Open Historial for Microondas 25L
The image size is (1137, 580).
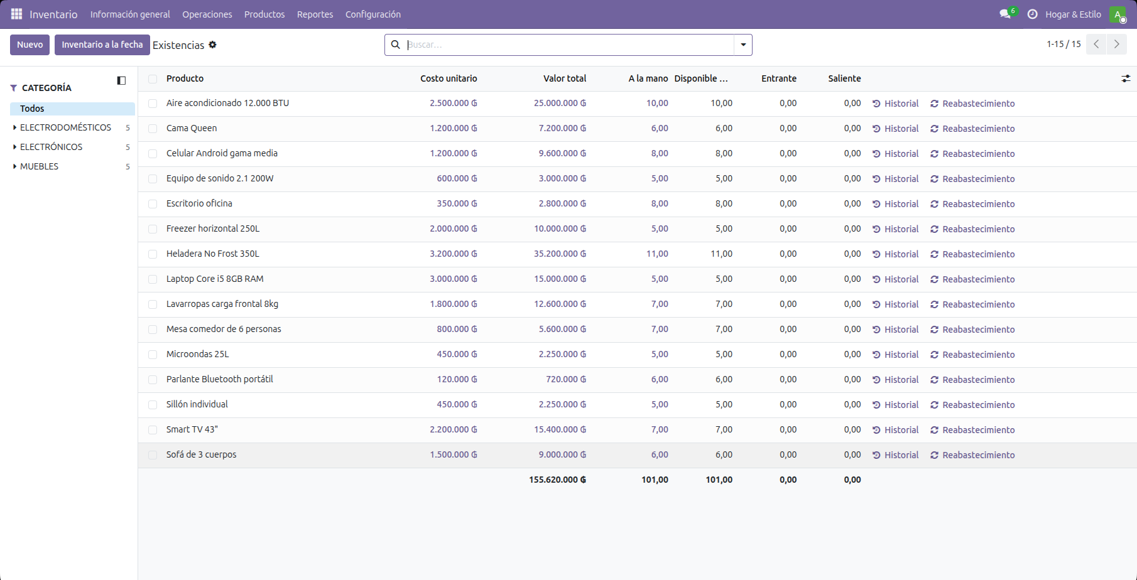pyautogui.click(x=895, y=355)
